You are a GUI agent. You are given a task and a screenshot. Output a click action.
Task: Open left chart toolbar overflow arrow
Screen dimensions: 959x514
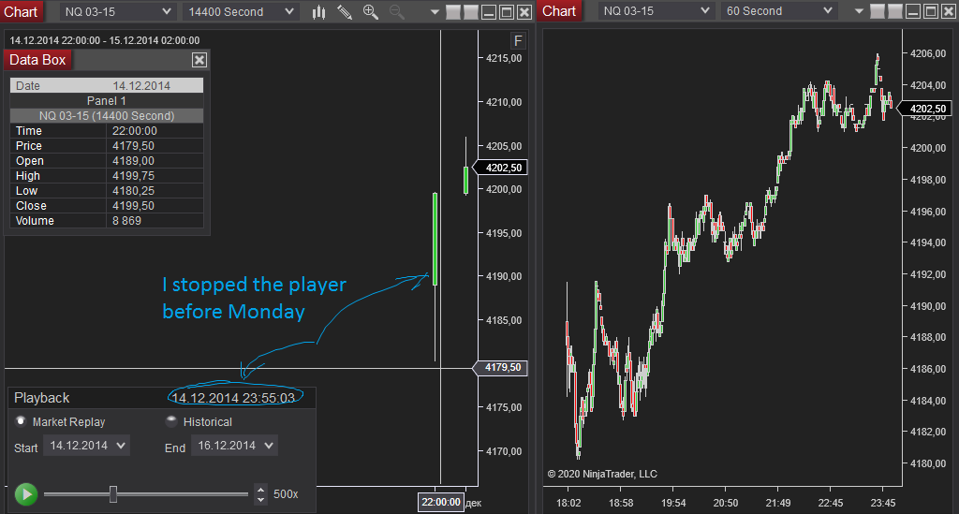pos(435,11)
